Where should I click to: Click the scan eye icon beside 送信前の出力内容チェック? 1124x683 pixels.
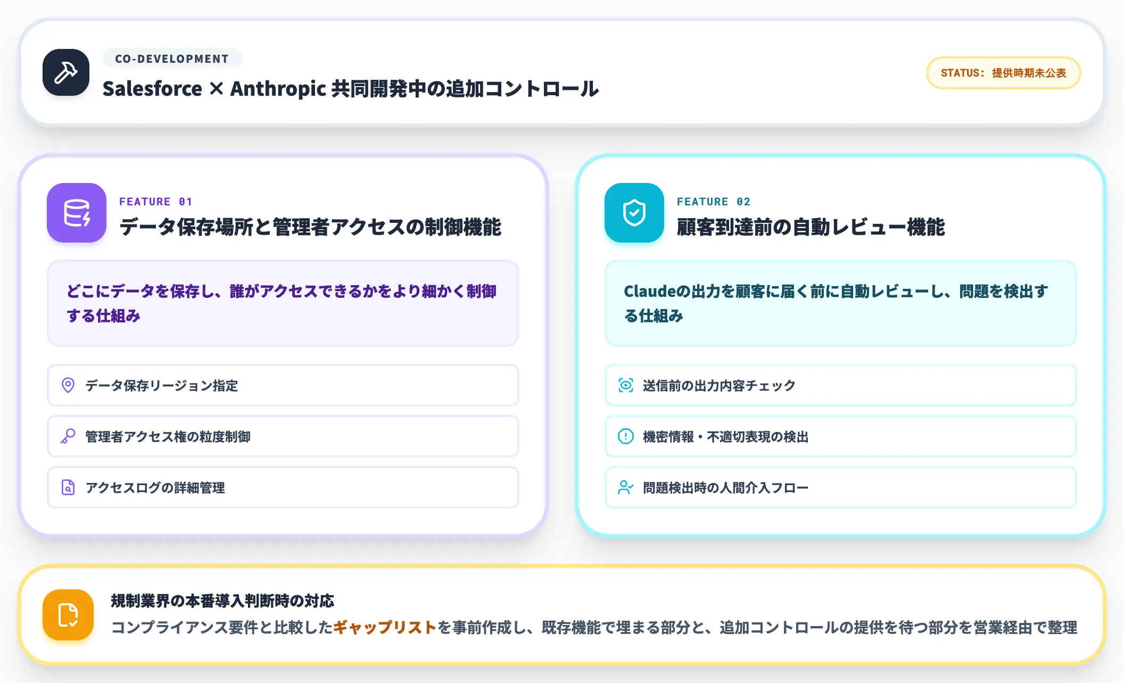point(626,385)
